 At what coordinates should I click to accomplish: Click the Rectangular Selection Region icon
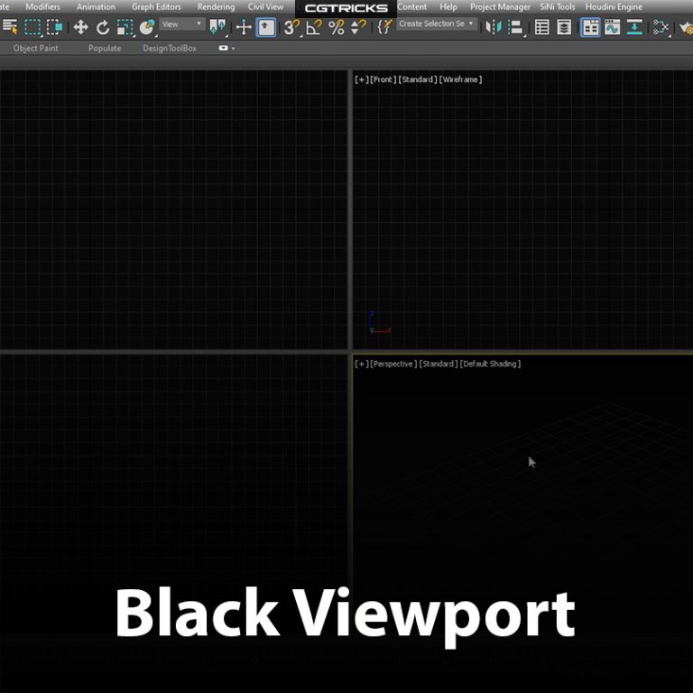tap(32, 27)
